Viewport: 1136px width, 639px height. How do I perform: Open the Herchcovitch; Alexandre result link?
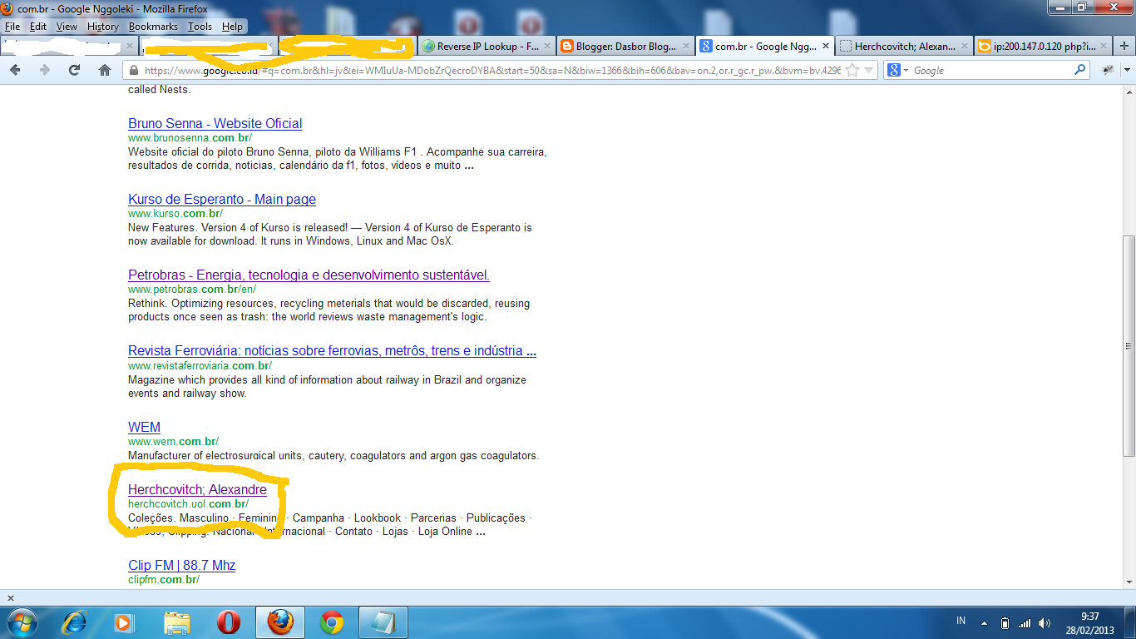(x=197, y=489)
